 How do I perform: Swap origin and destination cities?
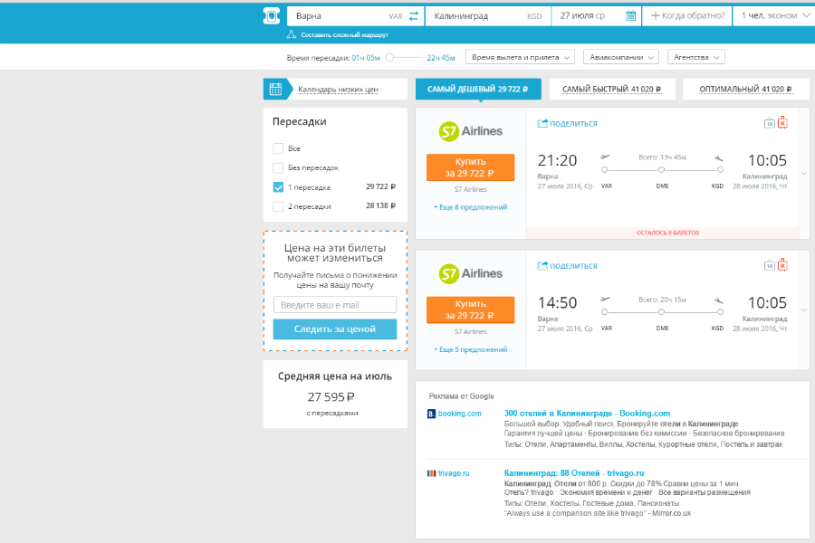414,15
